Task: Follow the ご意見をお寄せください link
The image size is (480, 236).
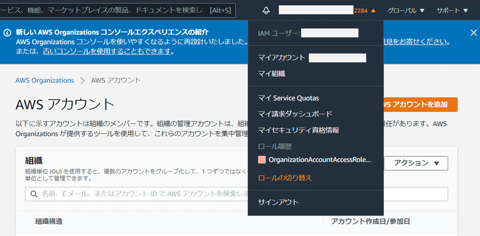Action: pos(415,42)
